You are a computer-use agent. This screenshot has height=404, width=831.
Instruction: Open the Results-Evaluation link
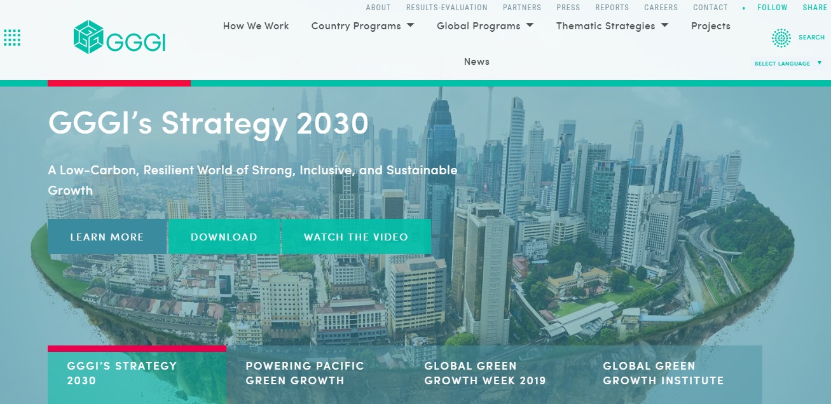(447, 8)
